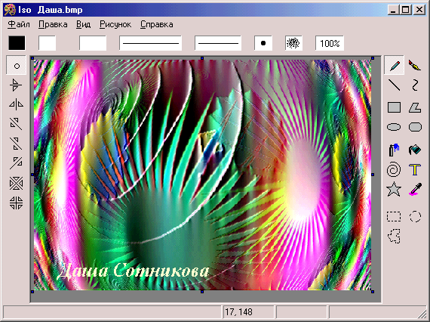
Task: Click the white background color swatch
Action: [x=48, y=43]
